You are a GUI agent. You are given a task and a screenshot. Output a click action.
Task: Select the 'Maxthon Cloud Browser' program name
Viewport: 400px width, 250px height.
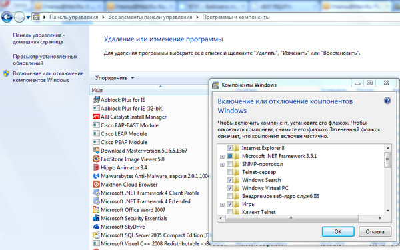129,184
